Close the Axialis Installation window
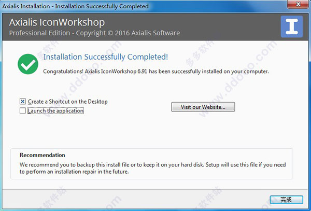The image size is (311, 211). (299, 4)
